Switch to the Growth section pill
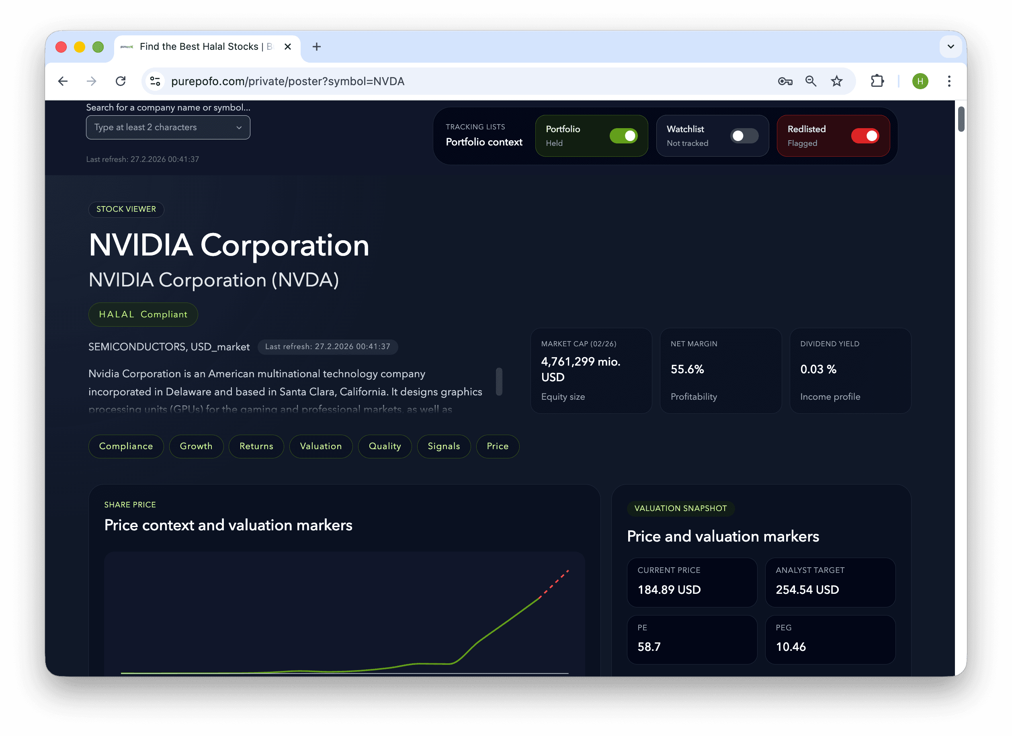 tap(197, 446)
